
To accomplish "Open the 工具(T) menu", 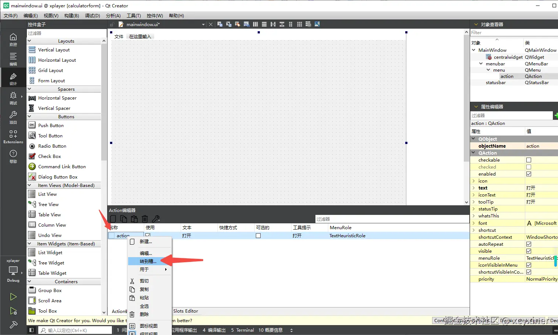I will pos(134,16).
